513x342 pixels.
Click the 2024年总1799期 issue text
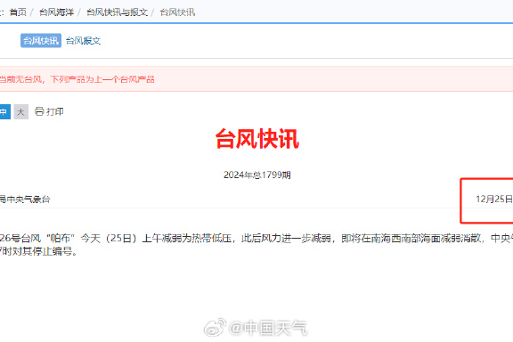256,175
